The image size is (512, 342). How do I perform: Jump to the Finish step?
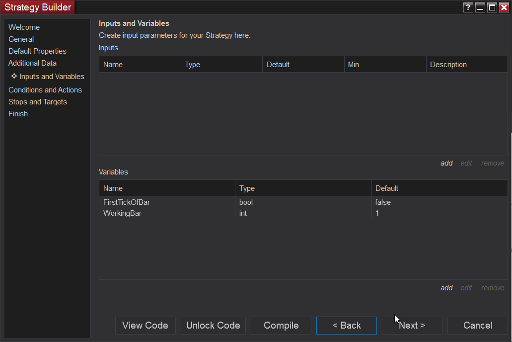point(18,114)
